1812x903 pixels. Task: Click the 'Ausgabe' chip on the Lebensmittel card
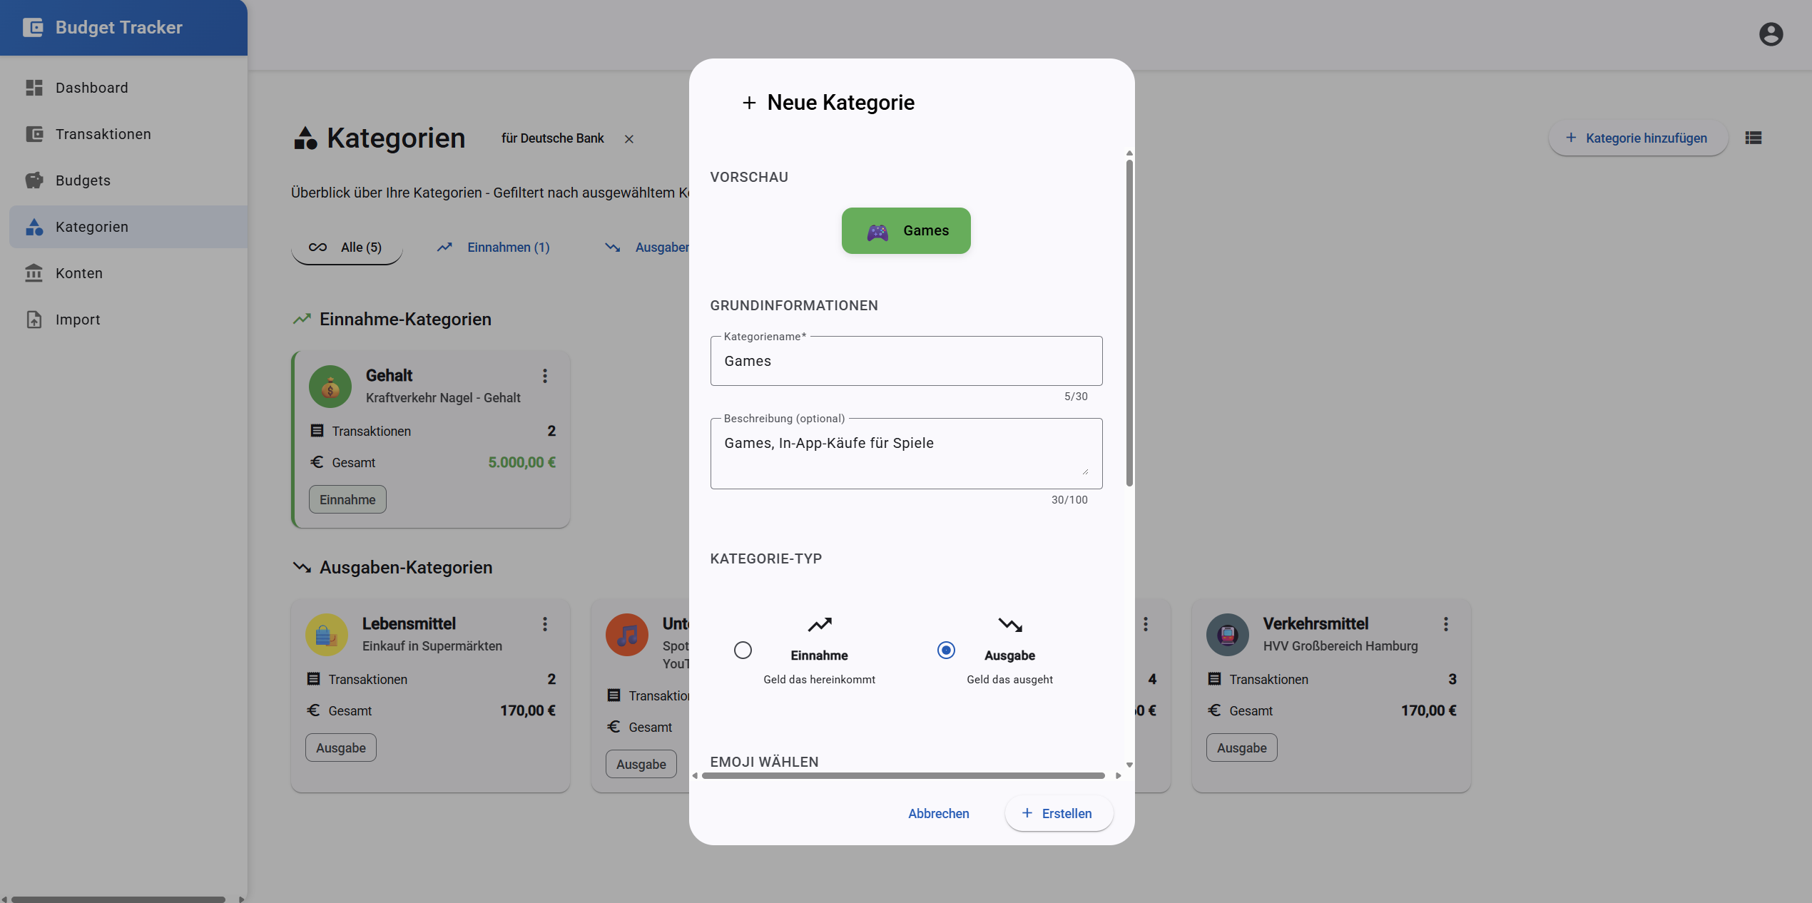[341, 748]
